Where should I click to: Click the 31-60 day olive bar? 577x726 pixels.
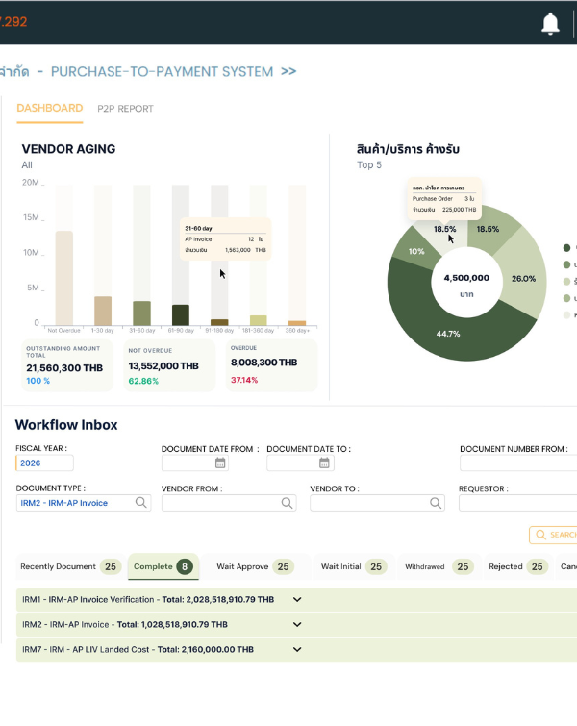point(141,313)
